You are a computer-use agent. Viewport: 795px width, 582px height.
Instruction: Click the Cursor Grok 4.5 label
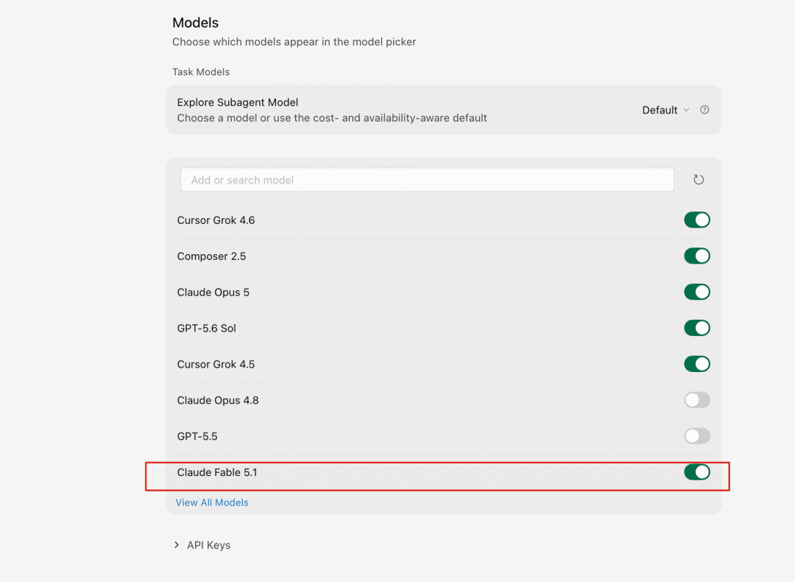click(216, 365)
